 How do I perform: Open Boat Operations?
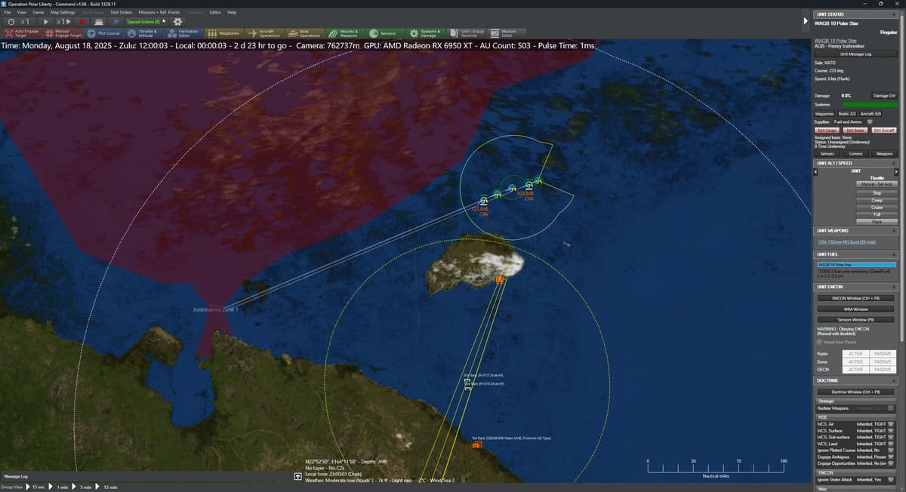pyautogui.click(x=304, y=33)
